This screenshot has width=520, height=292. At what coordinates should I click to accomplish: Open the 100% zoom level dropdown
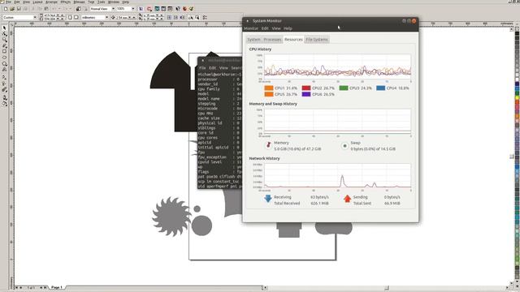[x=133, y=9]
